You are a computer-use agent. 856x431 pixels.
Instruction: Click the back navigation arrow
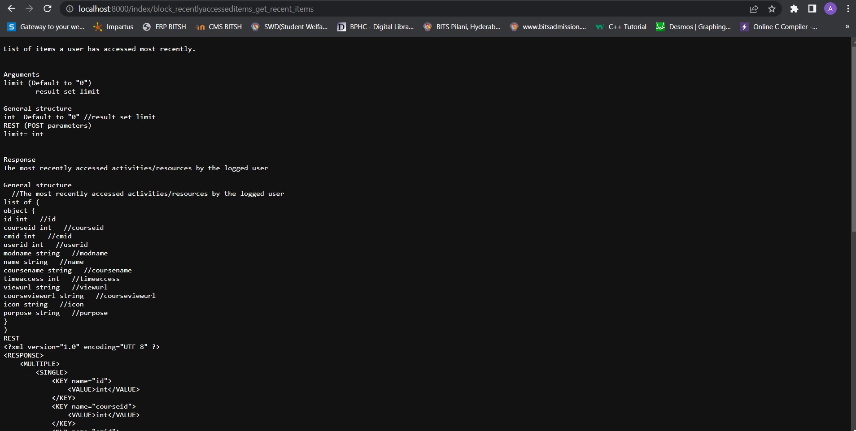(12, 9)
